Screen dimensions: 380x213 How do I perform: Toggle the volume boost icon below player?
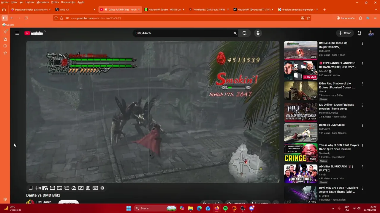coord(38,188)
